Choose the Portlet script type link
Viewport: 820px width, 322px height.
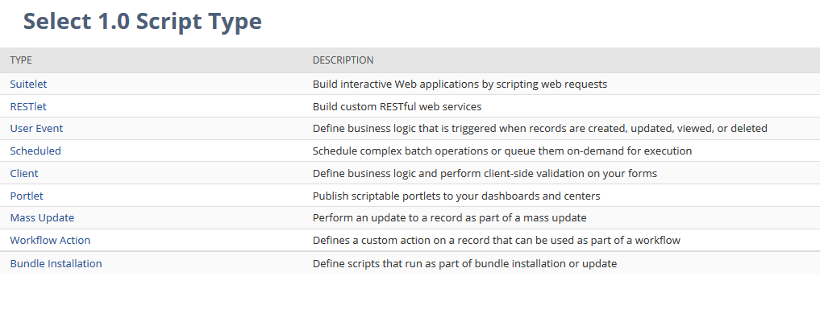[x=27, y=196]
